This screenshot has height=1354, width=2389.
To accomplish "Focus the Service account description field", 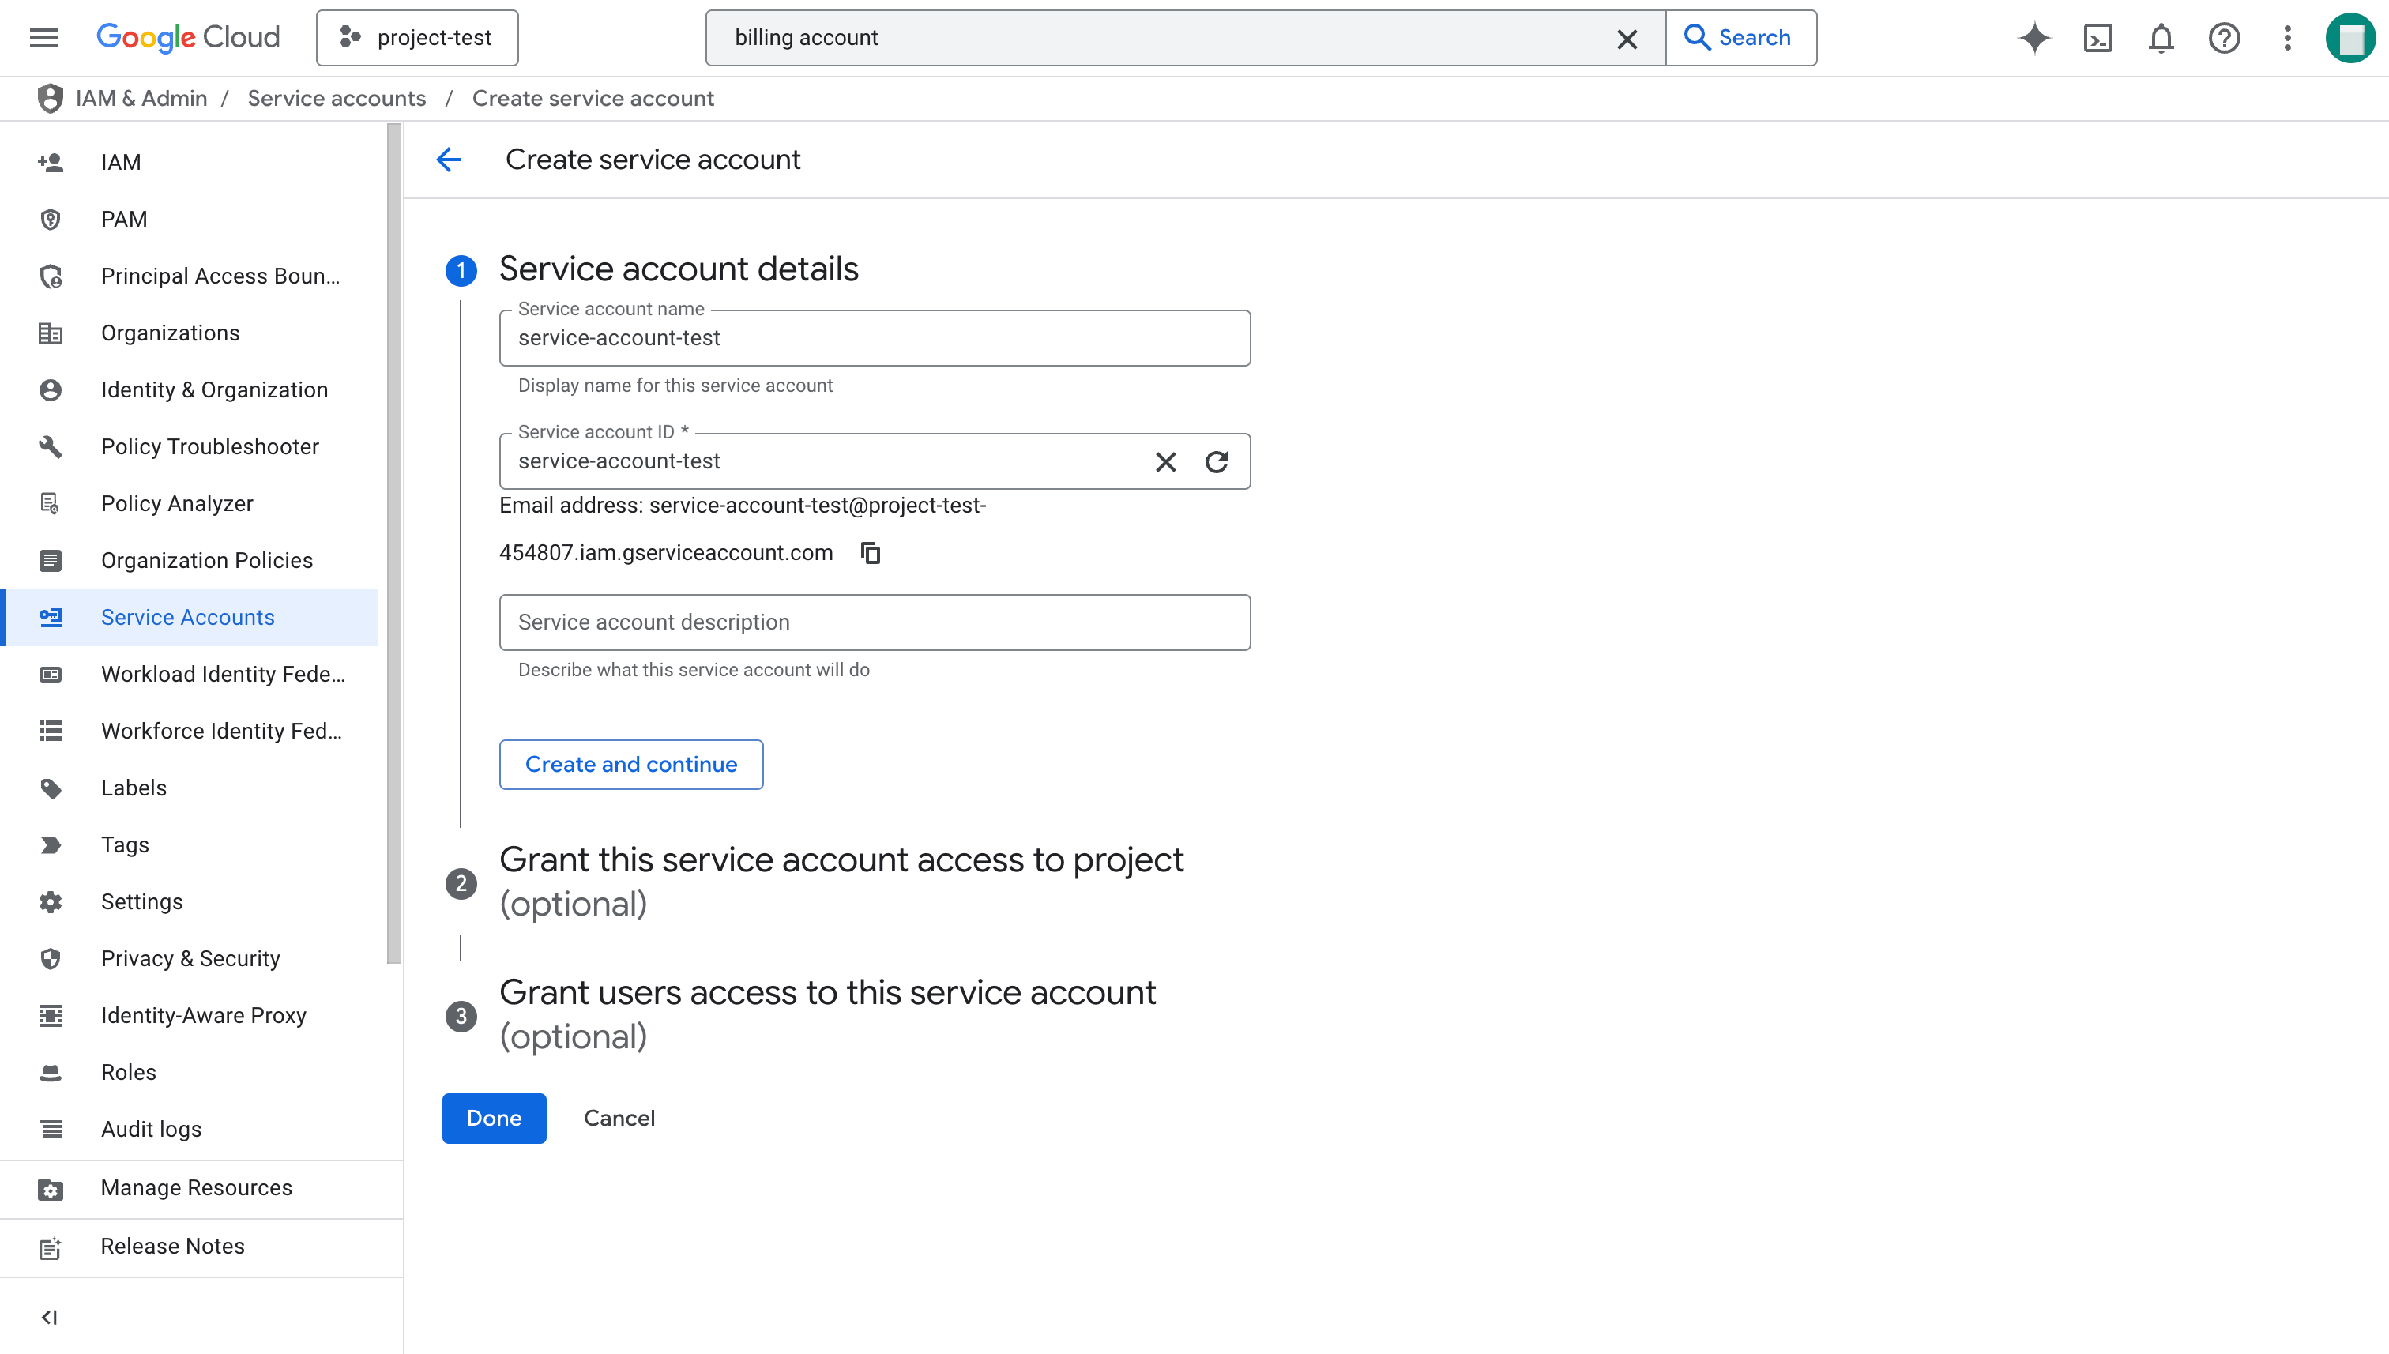I will coord(874,622).
